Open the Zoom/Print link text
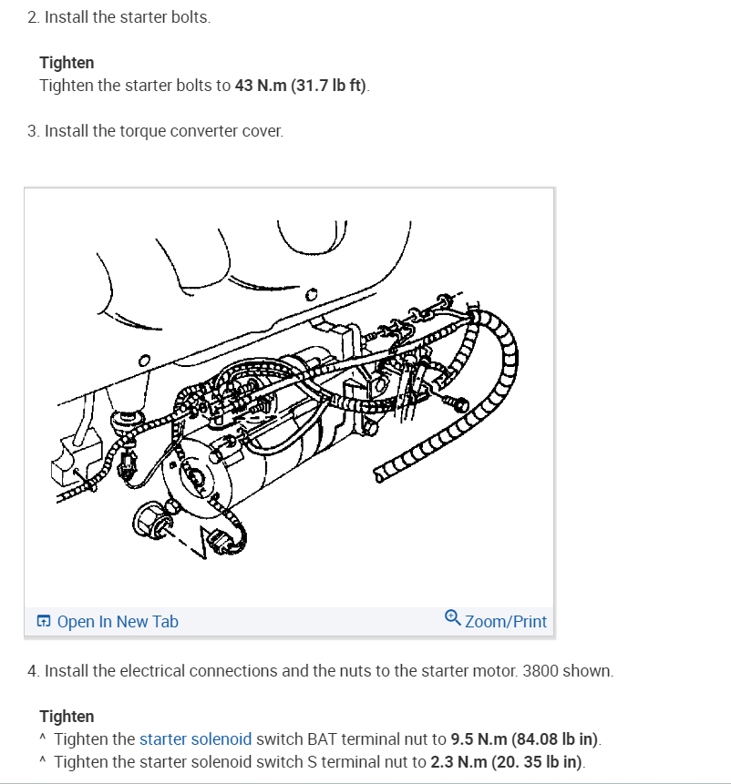731x784 pixels. point(505,622)
